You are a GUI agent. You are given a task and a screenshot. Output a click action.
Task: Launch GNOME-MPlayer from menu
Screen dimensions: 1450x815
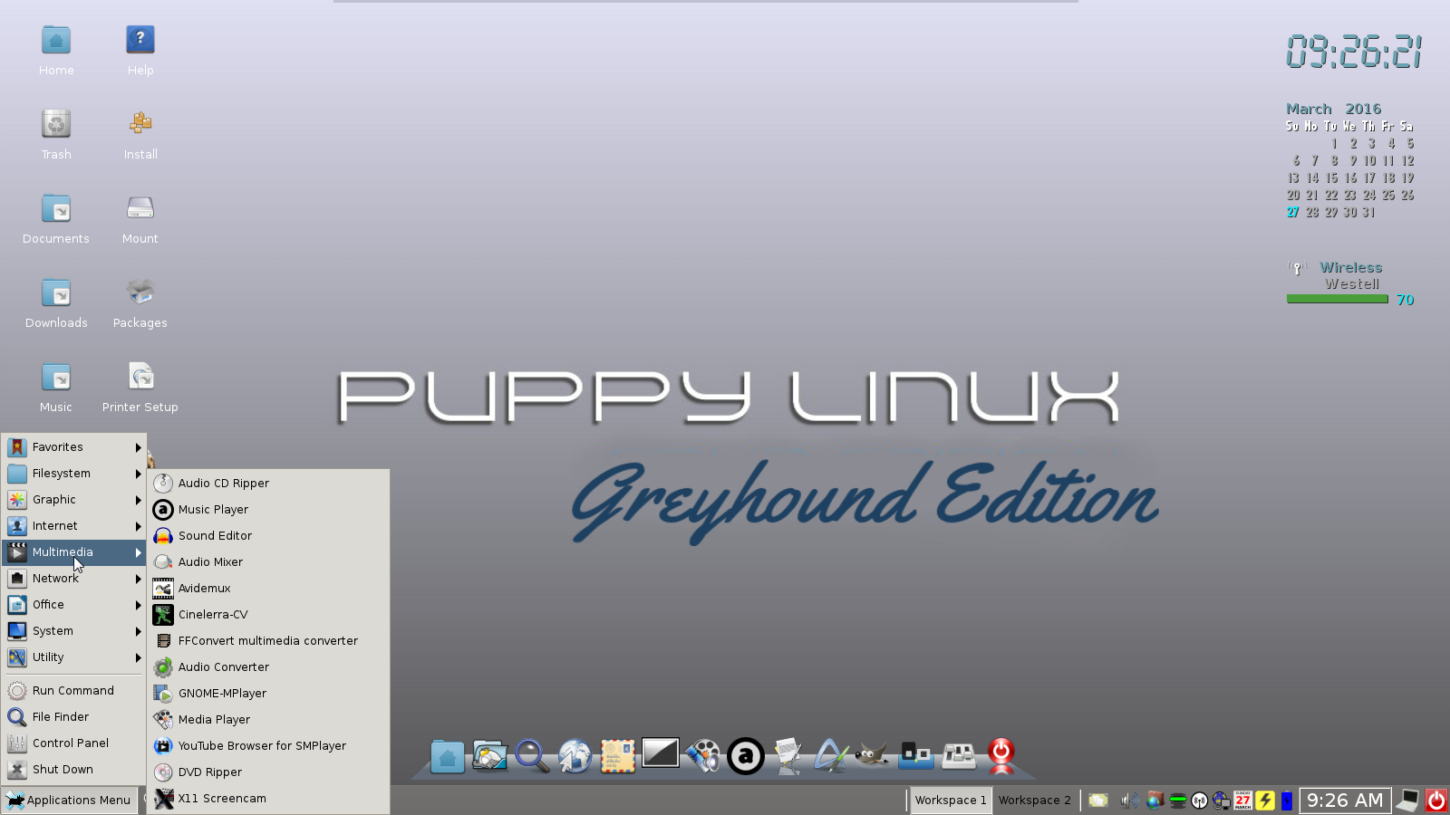point(268,694)
